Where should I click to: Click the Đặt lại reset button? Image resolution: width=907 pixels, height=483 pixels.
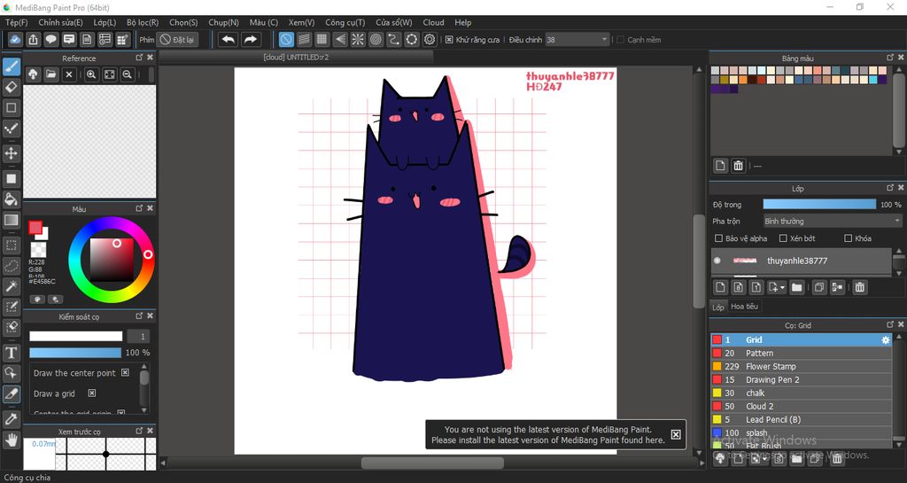coord(177,39)
